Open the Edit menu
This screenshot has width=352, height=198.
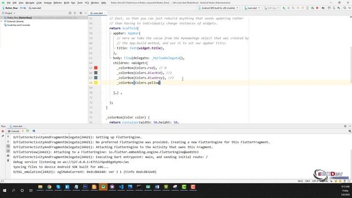pos(15,3)
